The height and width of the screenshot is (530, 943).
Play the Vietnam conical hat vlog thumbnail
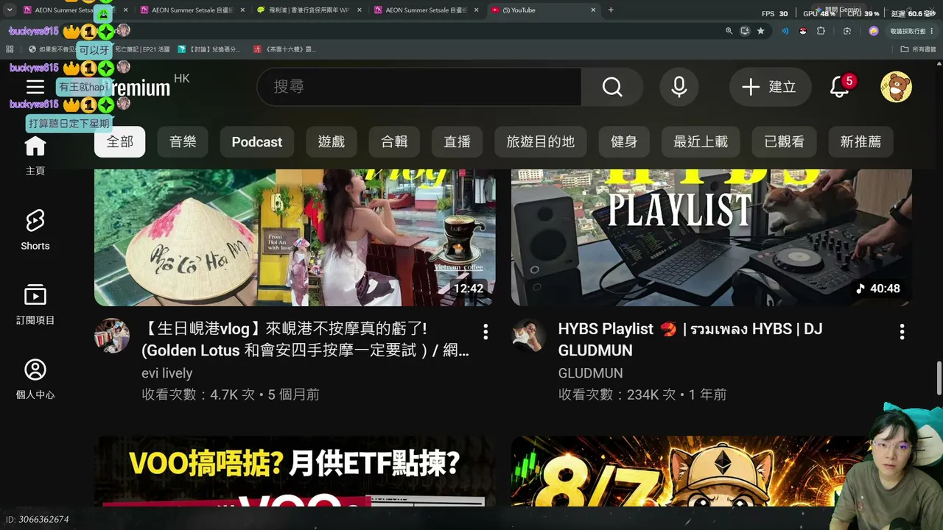(x=295, y=237)
